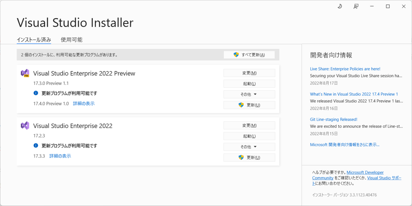Click 更新(U) for version 17.2.3

[x=249, y=157]
